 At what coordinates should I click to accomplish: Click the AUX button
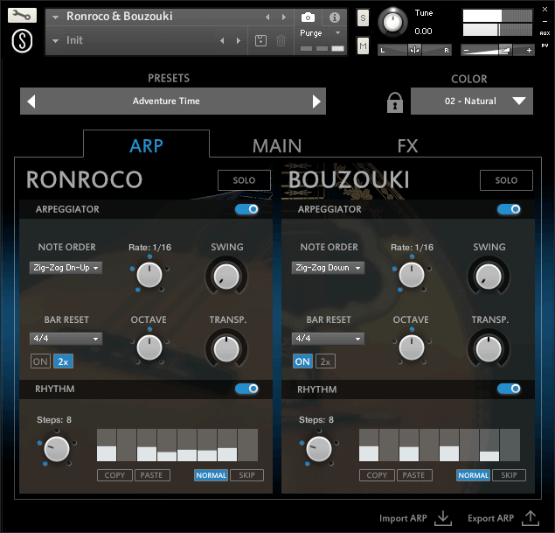click(545, 33)
